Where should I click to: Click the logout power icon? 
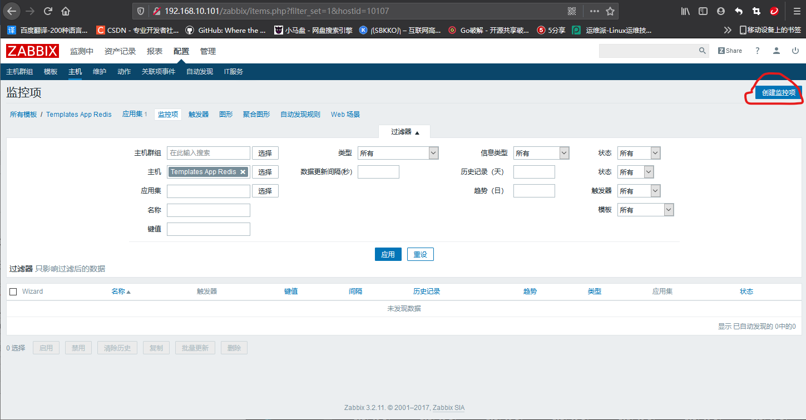coord(795,51)
